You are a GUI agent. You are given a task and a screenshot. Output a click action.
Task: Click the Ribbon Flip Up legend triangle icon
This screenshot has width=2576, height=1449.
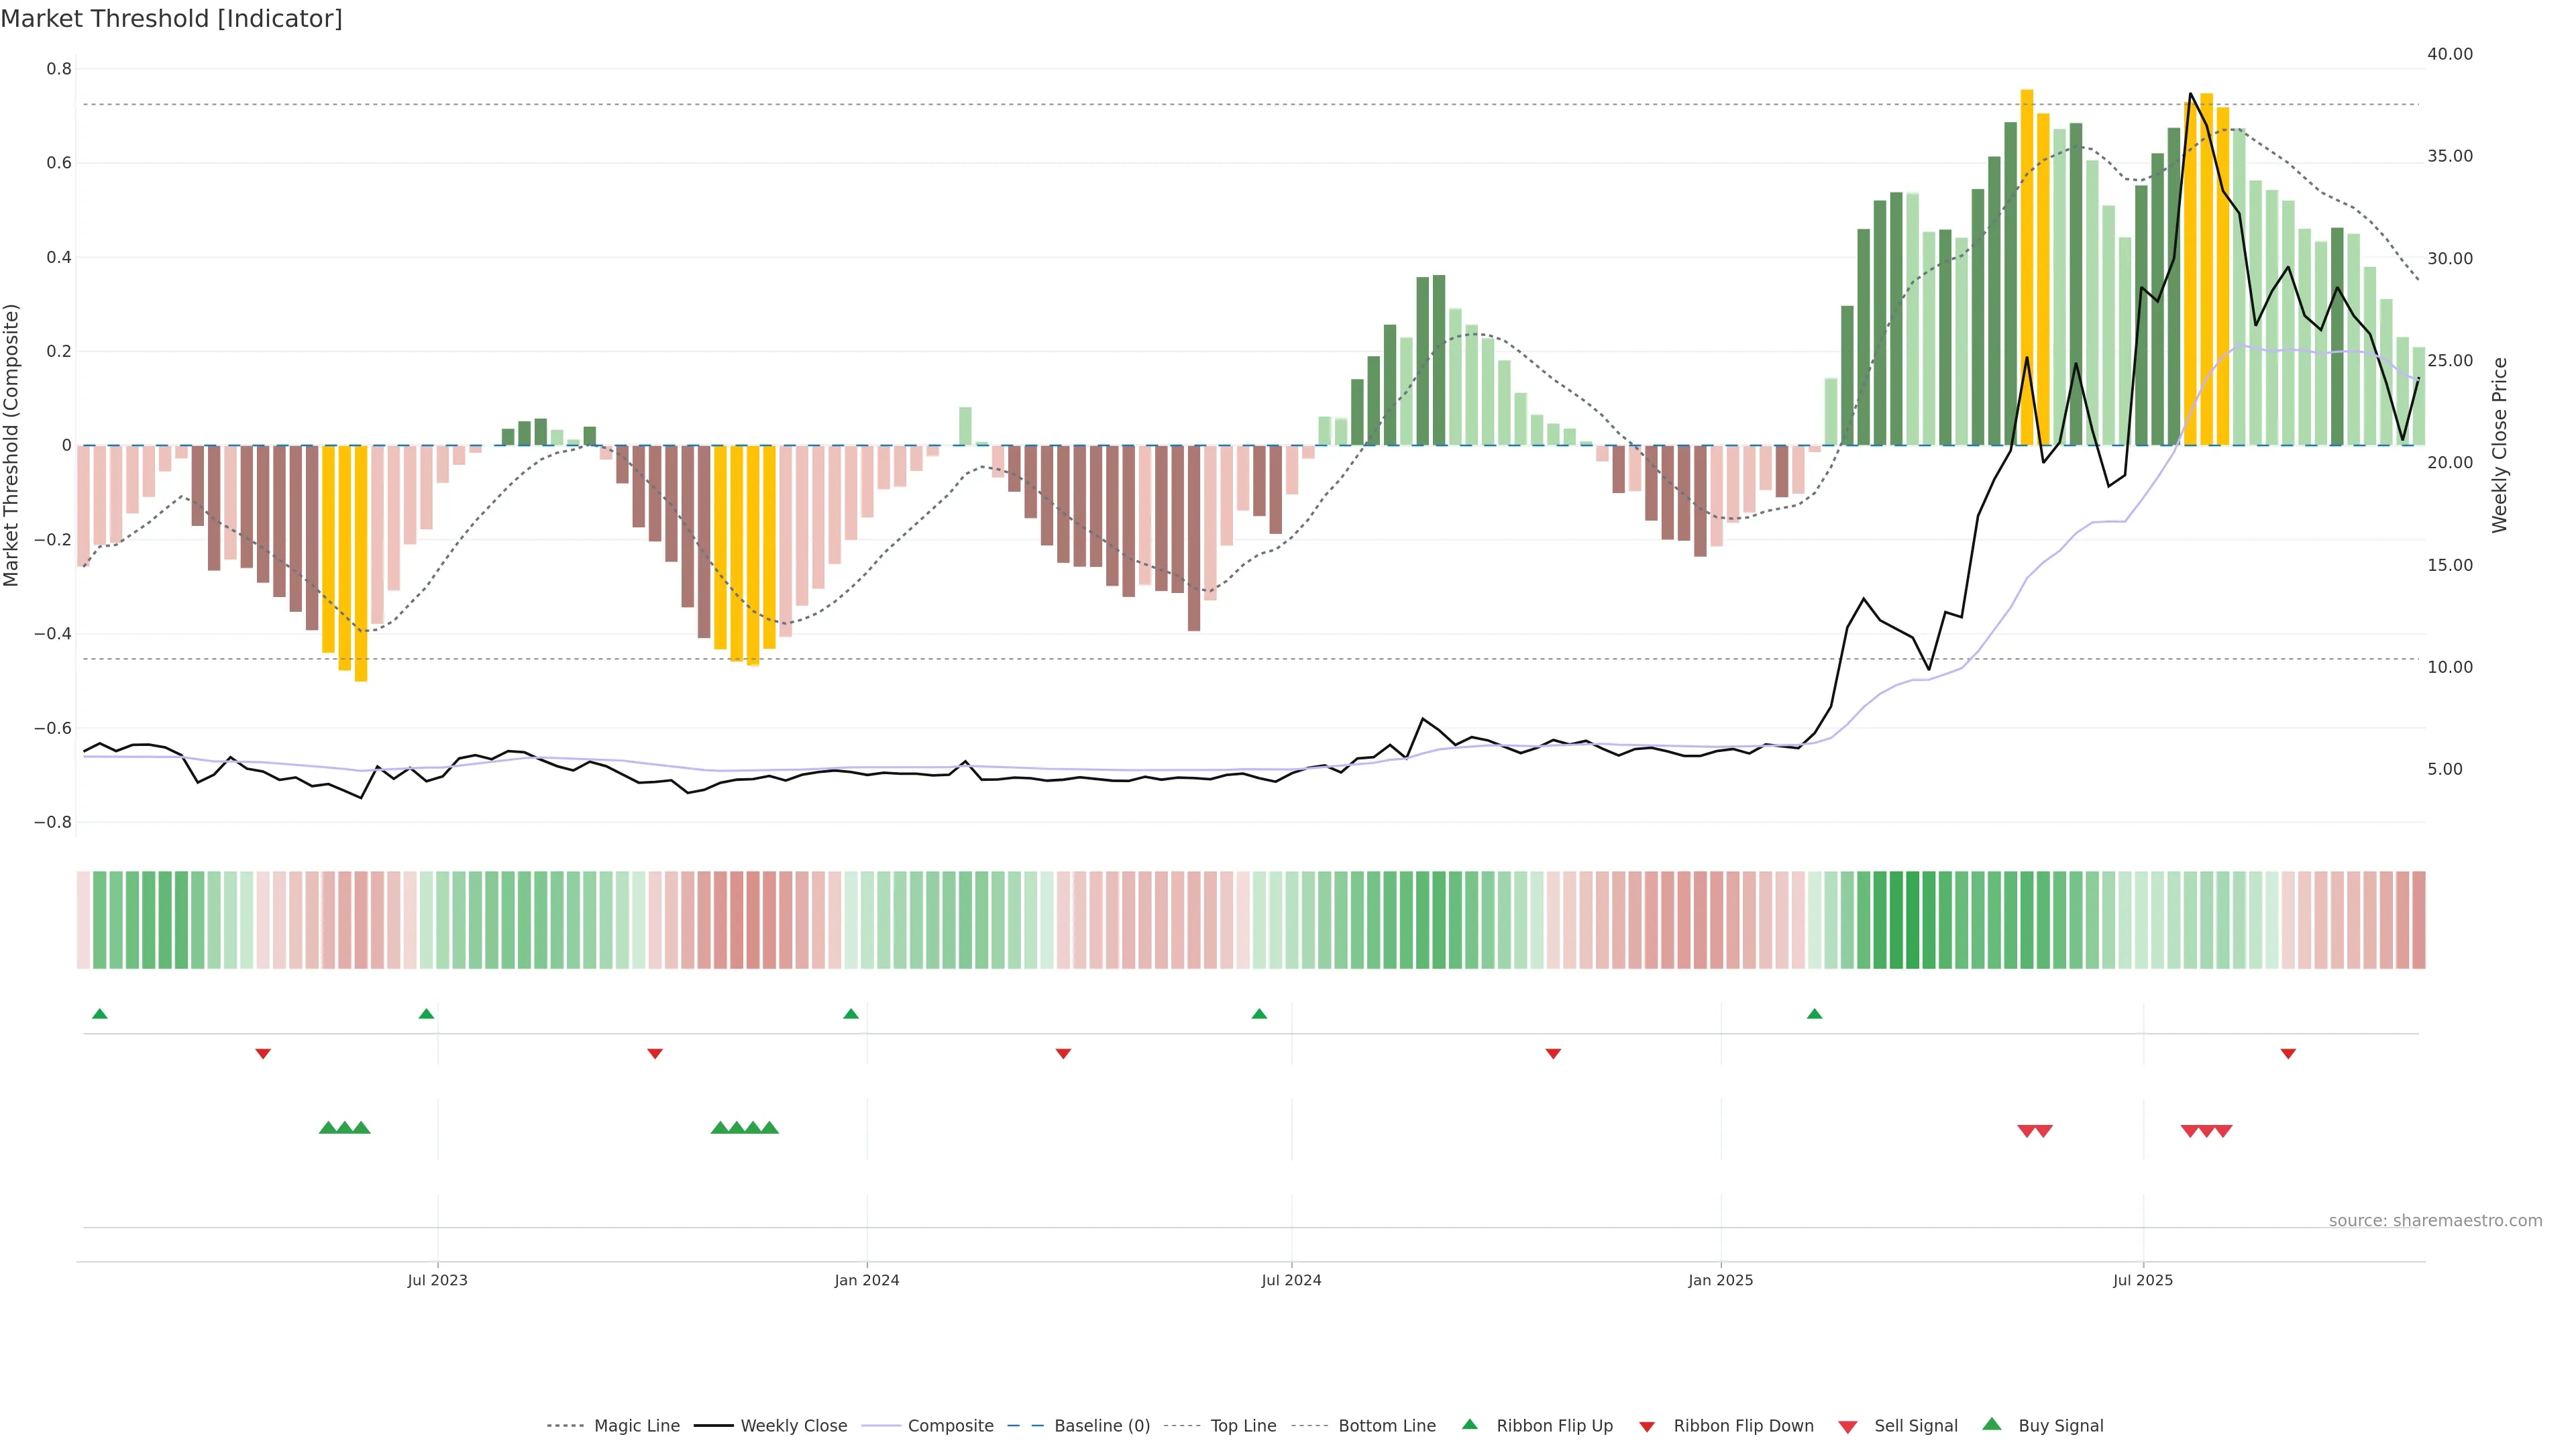pos(1469,1424)
